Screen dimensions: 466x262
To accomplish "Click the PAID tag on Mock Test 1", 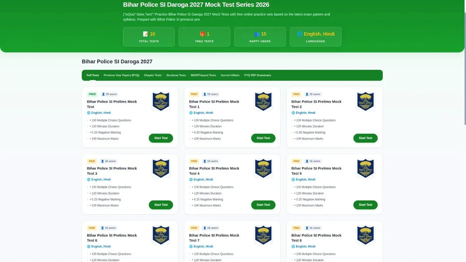I will 194,94.
